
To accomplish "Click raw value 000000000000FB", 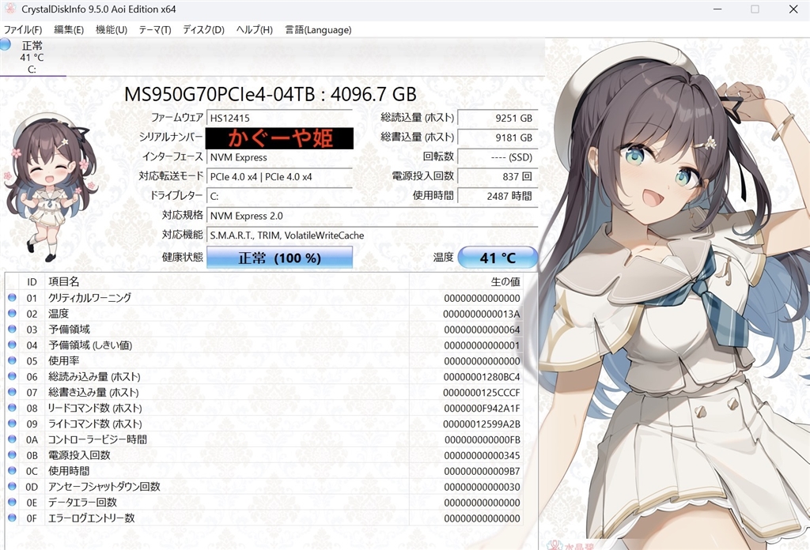I will 483,439.
